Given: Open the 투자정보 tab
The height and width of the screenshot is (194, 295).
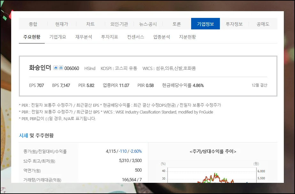Looking at the screenshot, I should [234, 23].
